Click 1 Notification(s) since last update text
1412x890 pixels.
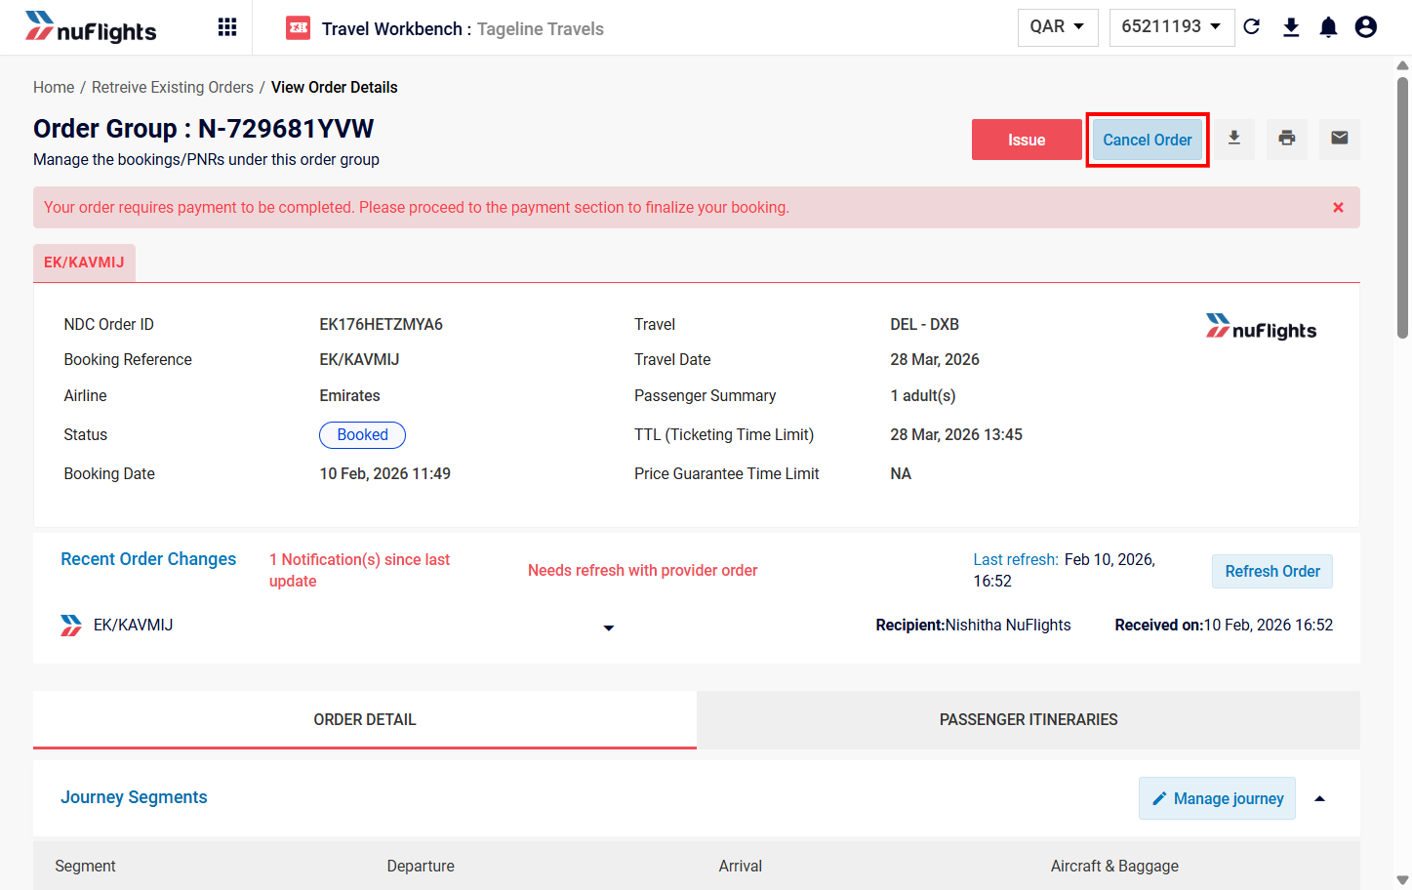tap(360, 570)
